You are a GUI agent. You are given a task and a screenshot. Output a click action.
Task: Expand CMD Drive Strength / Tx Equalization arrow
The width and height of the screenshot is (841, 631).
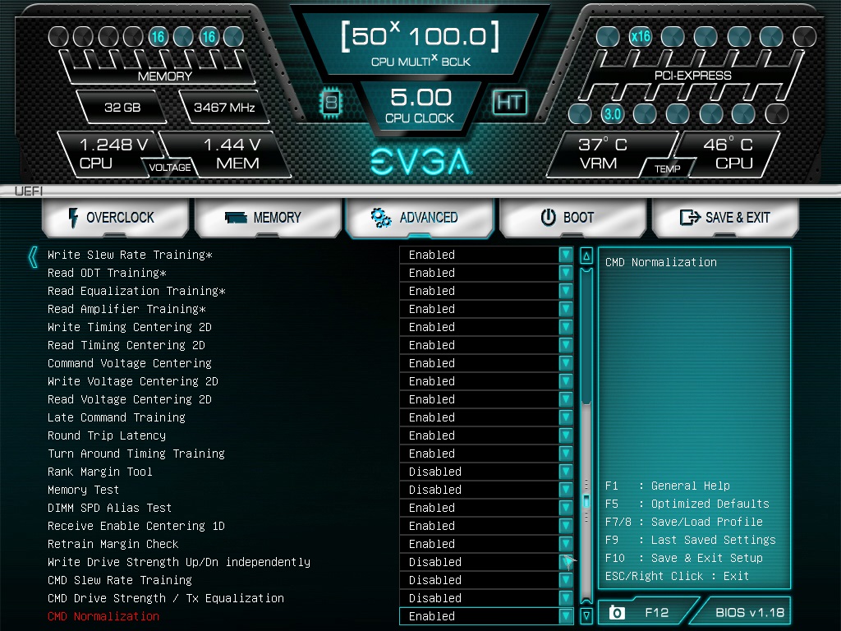(565, 598)
